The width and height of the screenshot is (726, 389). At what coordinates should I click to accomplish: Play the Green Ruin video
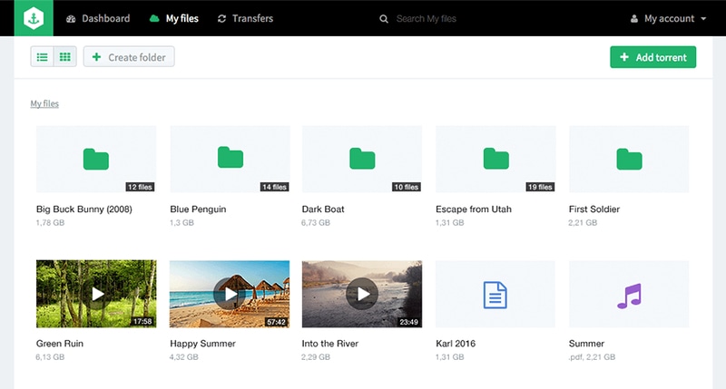(96, 294)
